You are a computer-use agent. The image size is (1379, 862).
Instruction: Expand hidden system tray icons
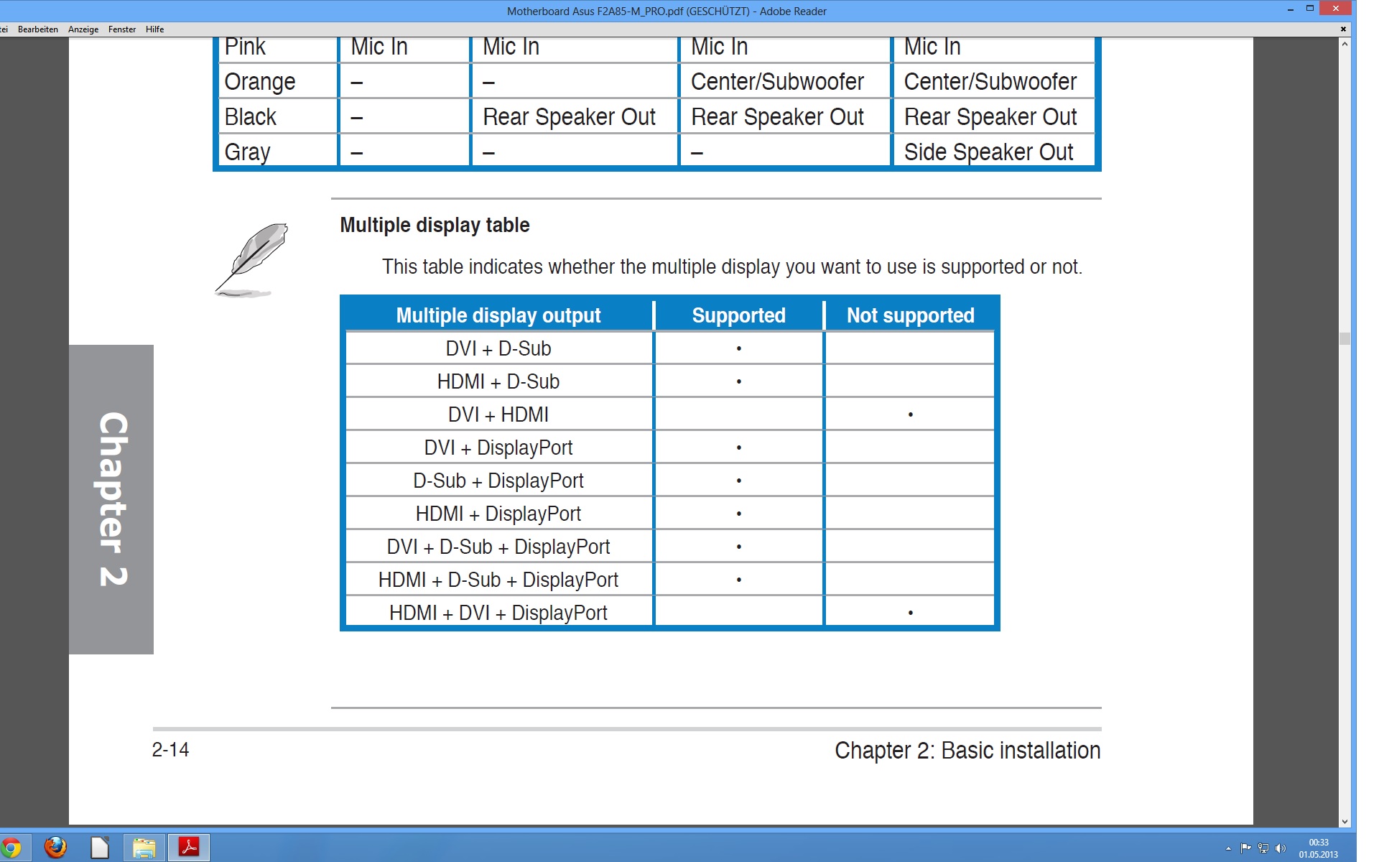point(1228,848)
